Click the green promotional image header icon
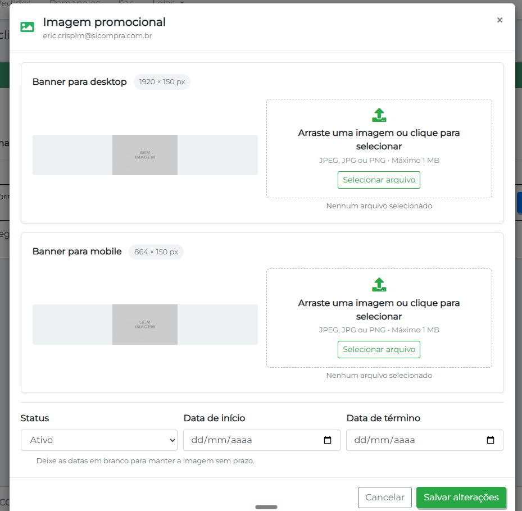 click(x=27, y=26)
